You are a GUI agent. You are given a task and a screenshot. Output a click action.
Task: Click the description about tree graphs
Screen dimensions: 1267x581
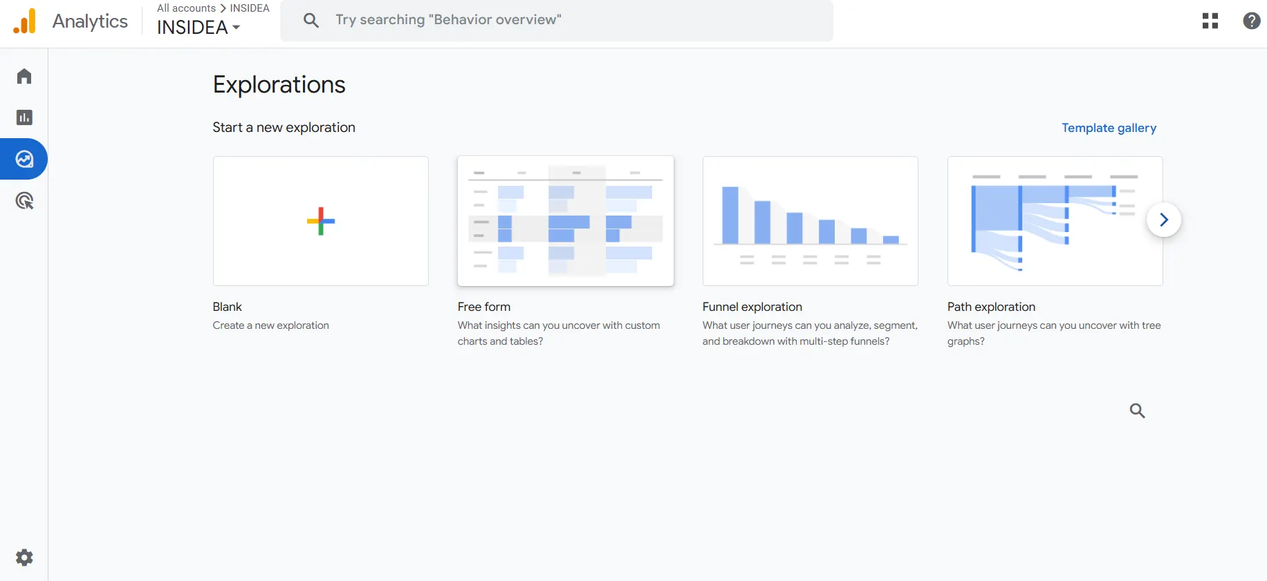pos(1054,333)
